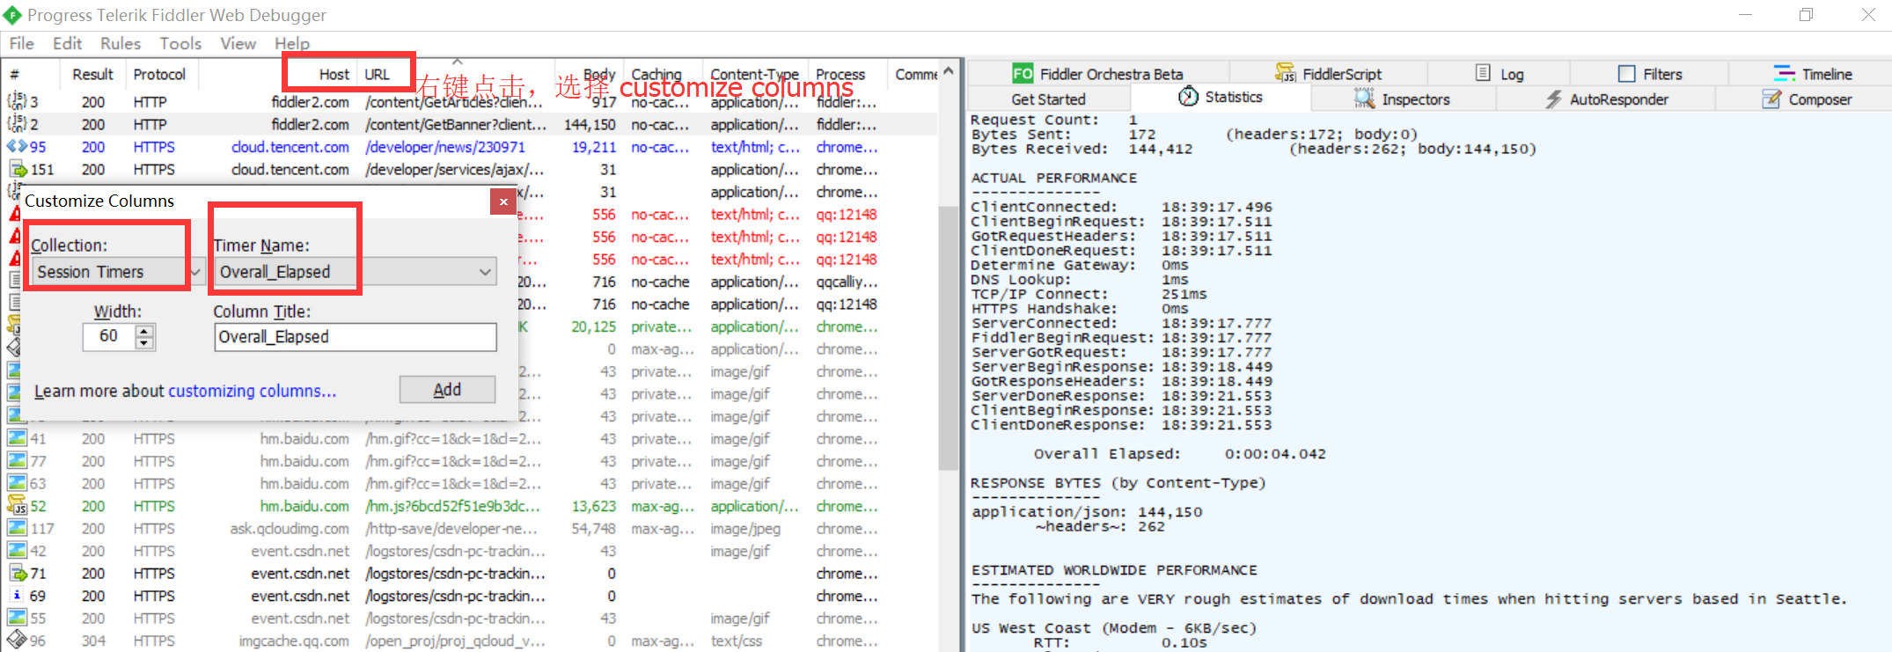This screenshot has width=1892, height=652.
Task: Click the Fiddler Orchestra FO icon
Action: 1022,73
